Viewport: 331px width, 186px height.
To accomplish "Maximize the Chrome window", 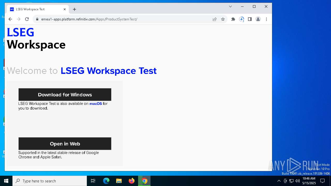I will (x=254, y=6).
